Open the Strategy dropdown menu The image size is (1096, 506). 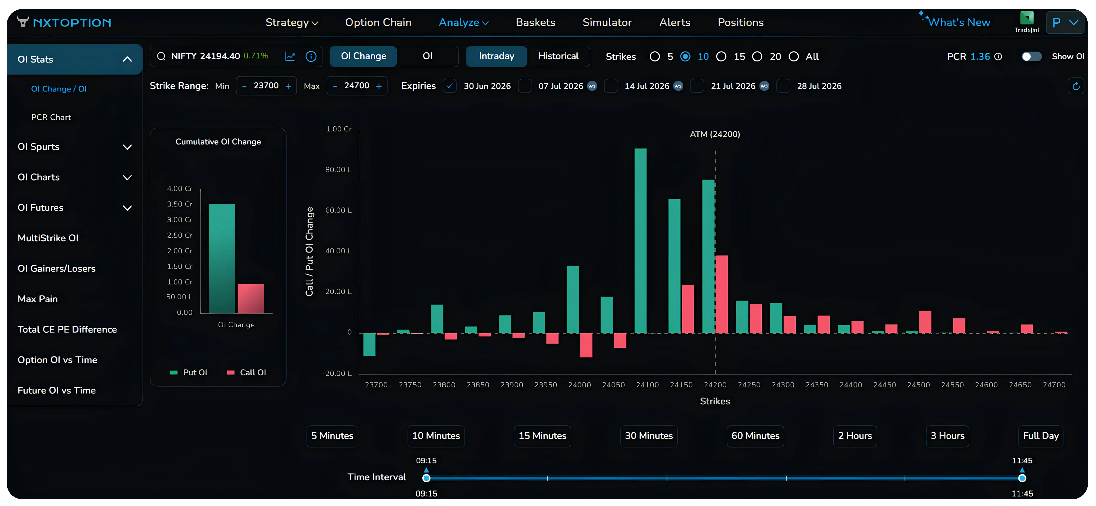[x=292, y=22]
